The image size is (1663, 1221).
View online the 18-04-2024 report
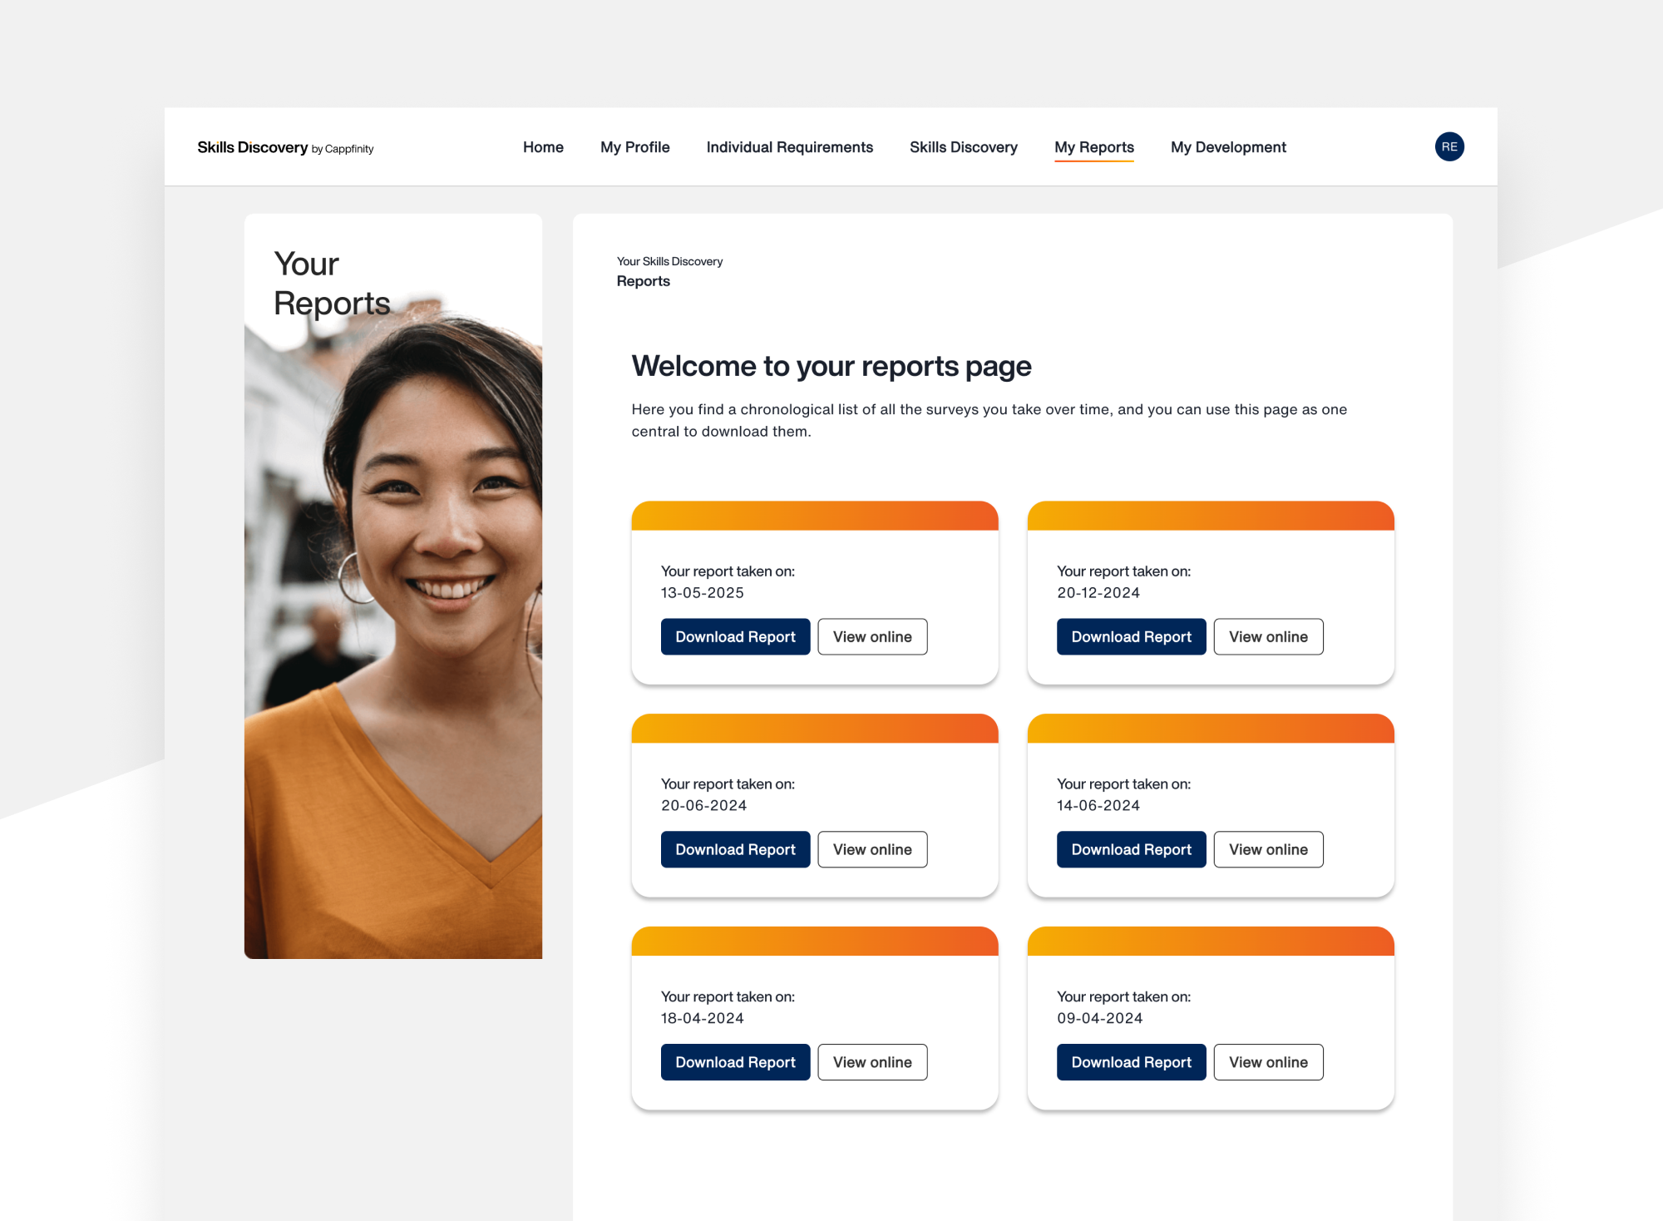[872, 1062]
